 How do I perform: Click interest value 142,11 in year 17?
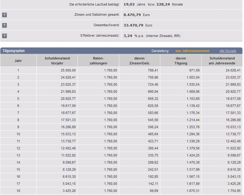click(153, 184)
